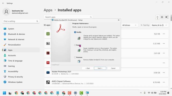
Task: Click the Bz app icon
Action: [x=48, y=43]
